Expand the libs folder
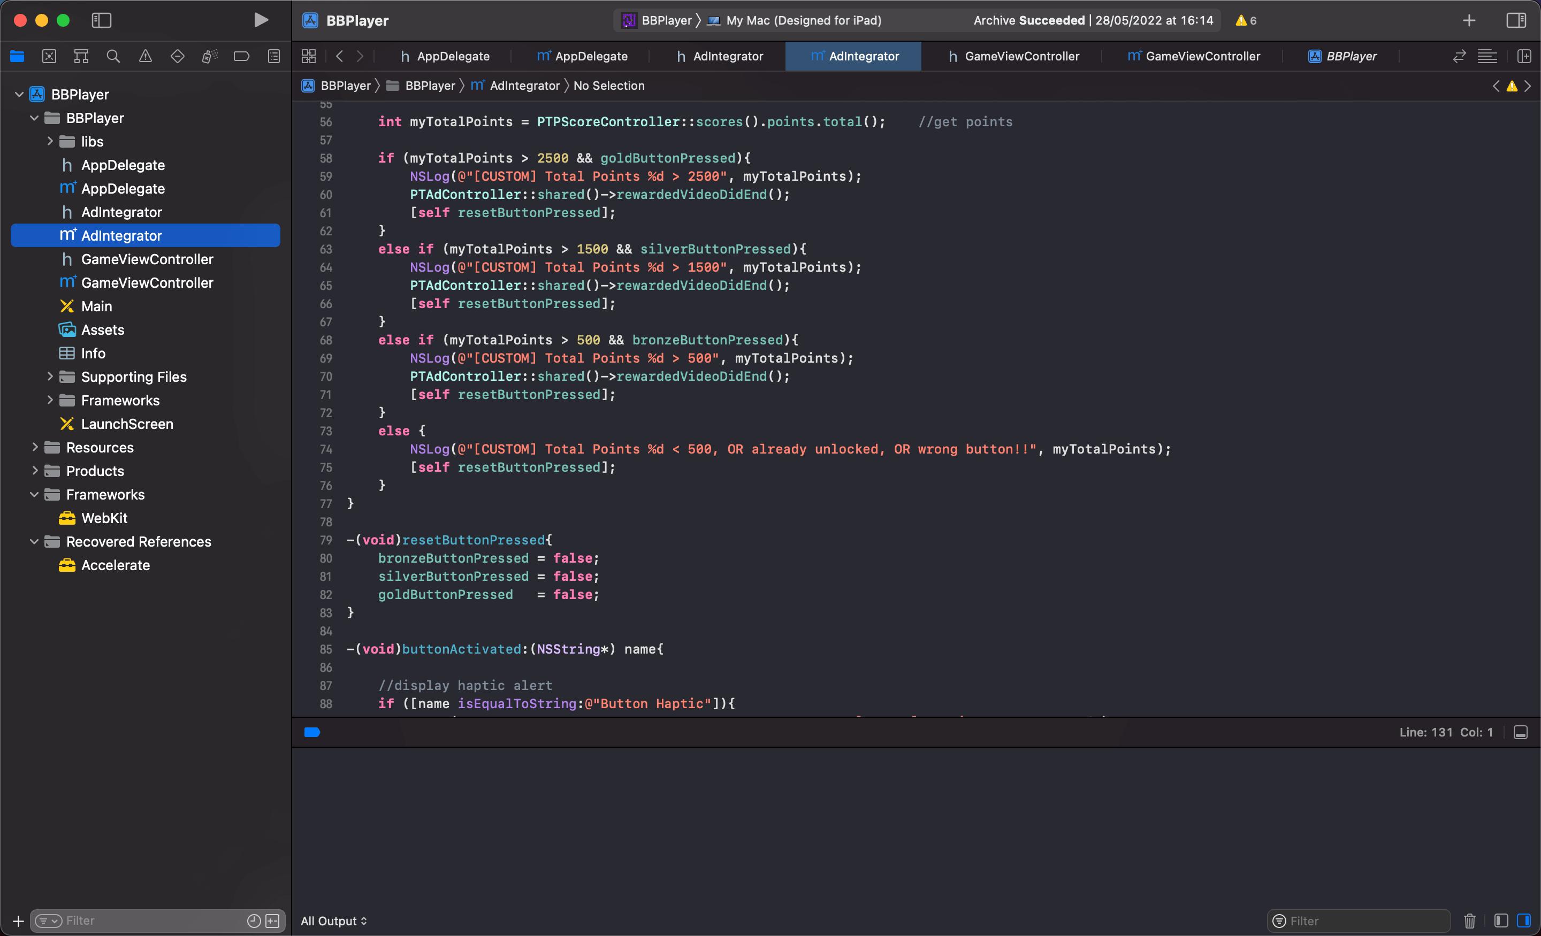 tap(50, 141)
